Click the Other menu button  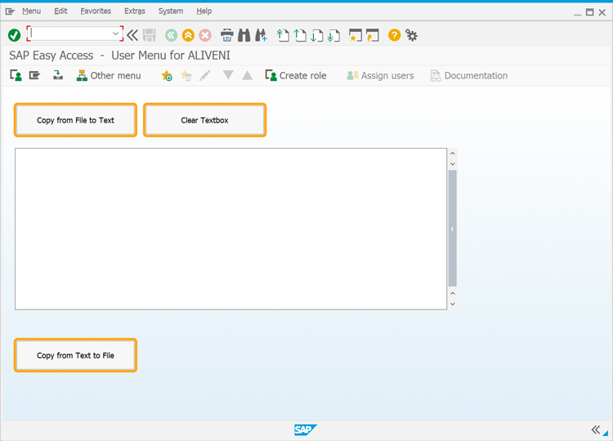109,75
